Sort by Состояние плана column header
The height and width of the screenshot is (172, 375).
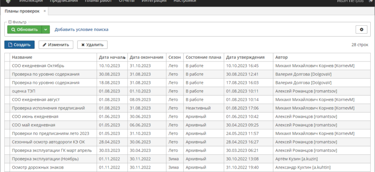[203, 57]
